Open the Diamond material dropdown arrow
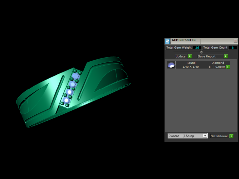 (205, 136)
